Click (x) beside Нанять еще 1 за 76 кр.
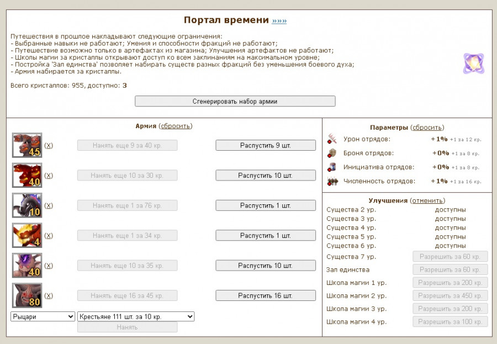The image size is (497, 344). [x=49, y=205]
